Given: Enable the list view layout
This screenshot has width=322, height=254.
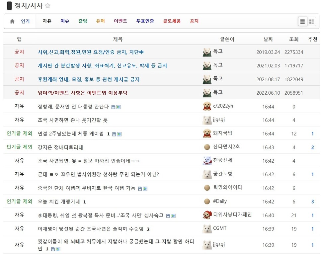Looking at the screenshot, I should [302, 21].
